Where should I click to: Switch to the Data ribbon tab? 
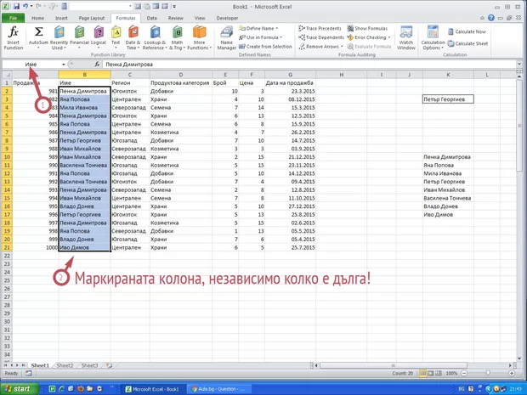pyautogui.click(x=151, y=17)
